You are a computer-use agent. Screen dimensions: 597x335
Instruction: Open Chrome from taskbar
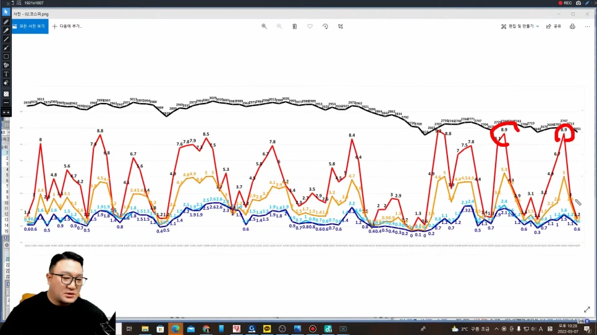[206, 329]
